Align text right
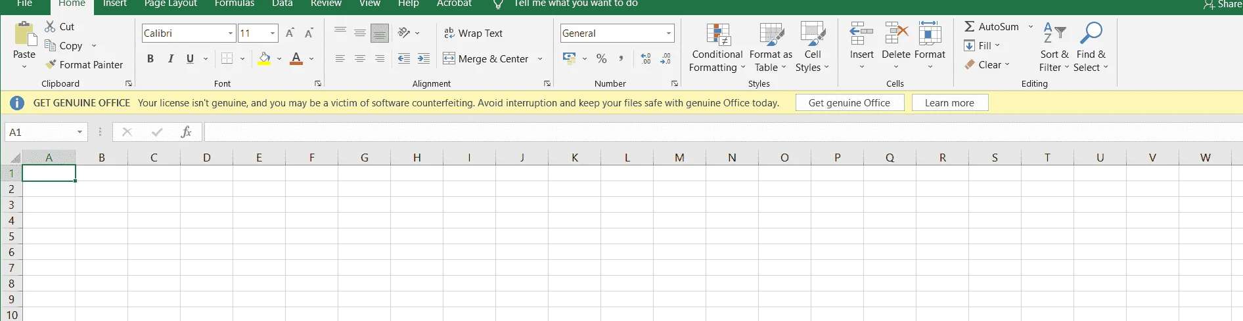 [x=380, y=58]
